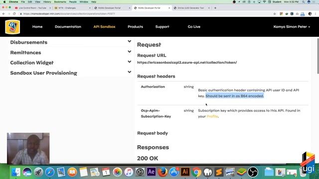Image resolution: width=319 pixels, height=179 pixels.
Task: Click Google Chrome icon in dock
Action: [x=196, y=172]
